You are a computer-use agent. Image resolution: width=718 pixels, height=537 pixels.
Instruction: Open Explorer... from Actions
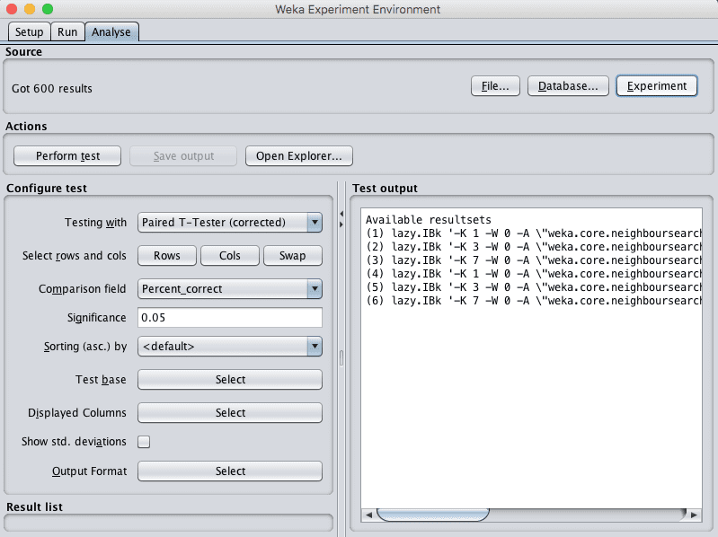pos(299,156)
